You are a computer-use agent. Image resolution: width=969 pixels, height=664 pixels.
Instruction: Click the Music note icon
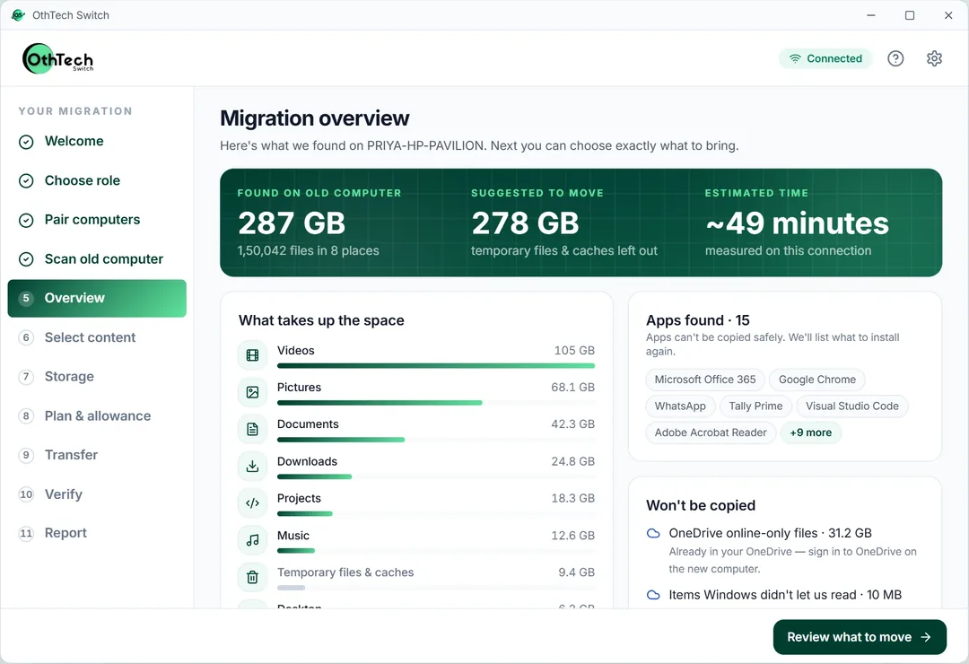tap(252, 540)
